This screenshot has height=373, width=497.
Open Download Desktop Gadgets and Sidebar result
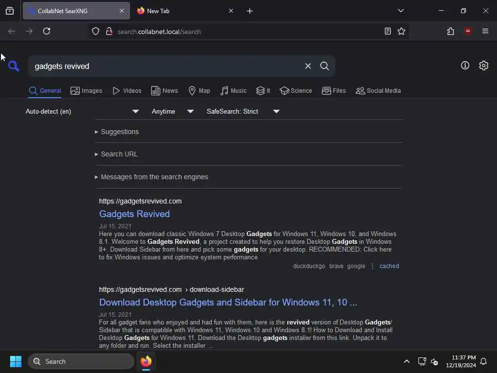[x=228, y=302]
